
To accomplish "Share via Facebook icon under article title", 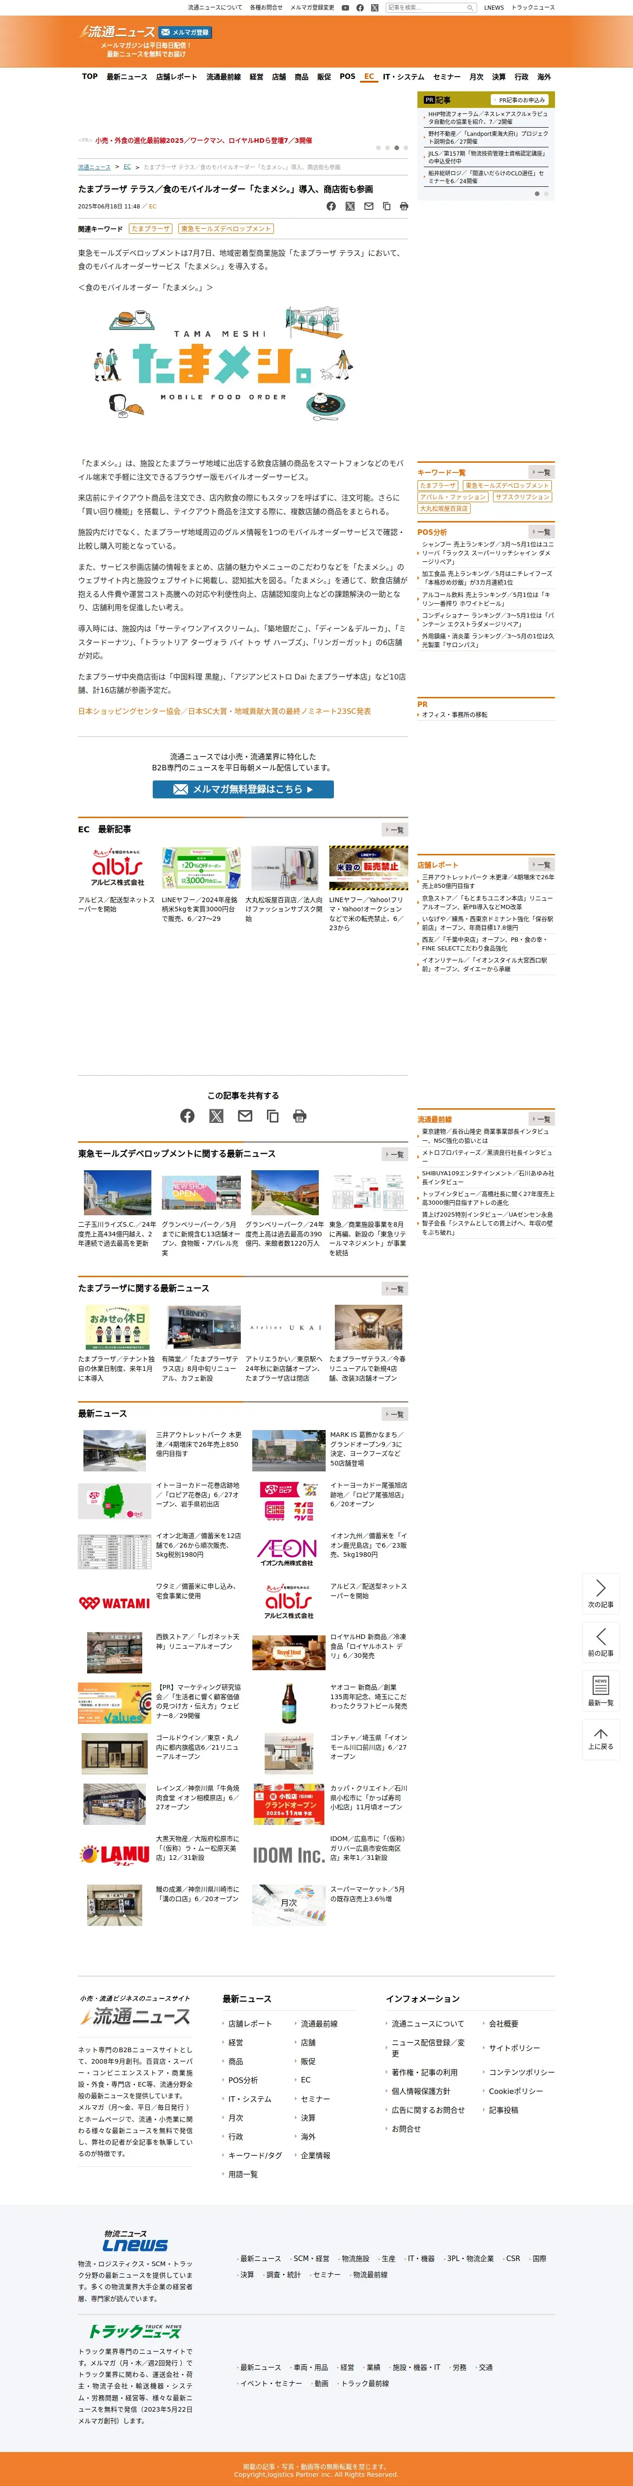I will 331,207.
